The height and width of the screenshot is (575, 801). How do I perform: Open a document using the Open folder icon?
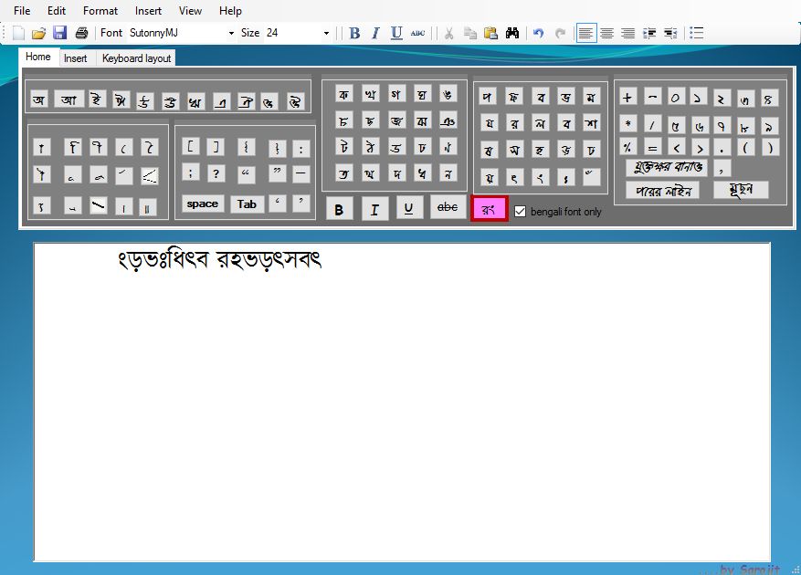tap(38, 32)
